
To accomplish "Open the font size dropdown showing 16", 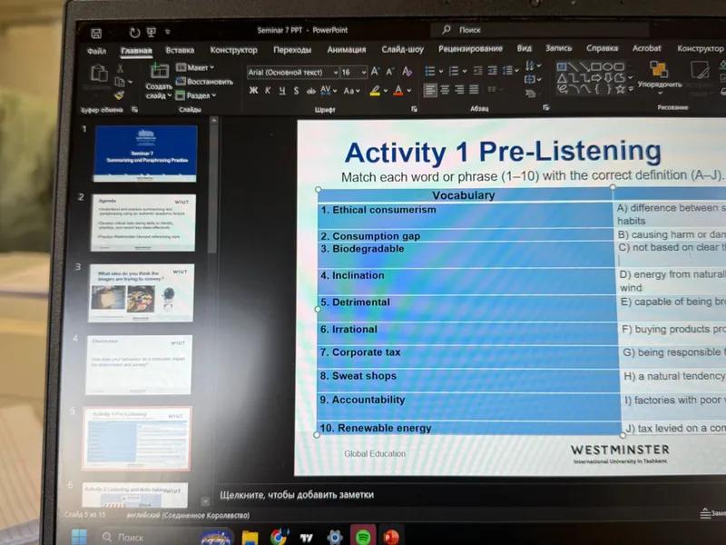I will (x=354, y=73).
